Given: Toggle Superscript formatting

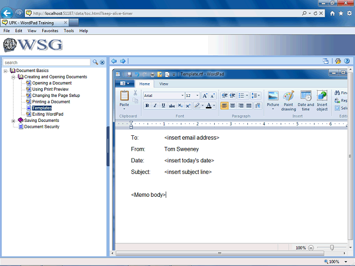Looking at the screenshot, I should (x=188, y=106).
